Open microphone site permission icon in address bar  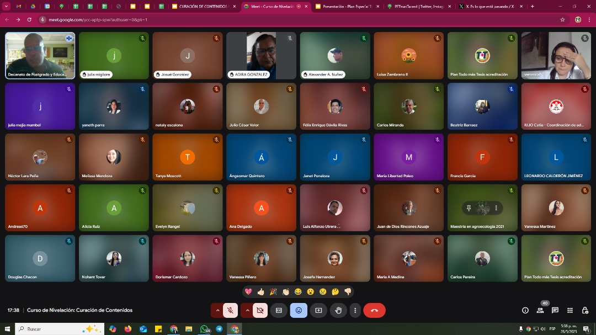point(43,20)
